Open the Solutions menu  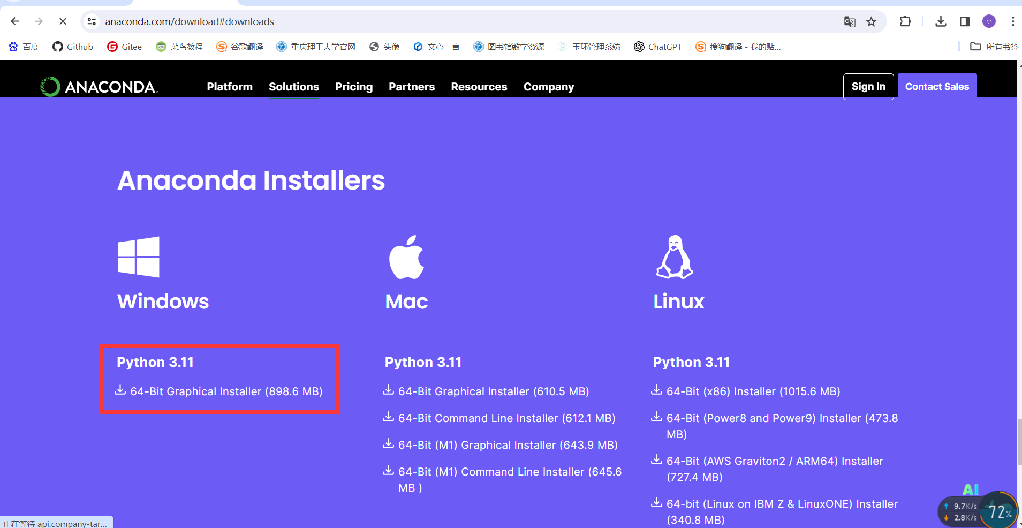pos(294,87)
